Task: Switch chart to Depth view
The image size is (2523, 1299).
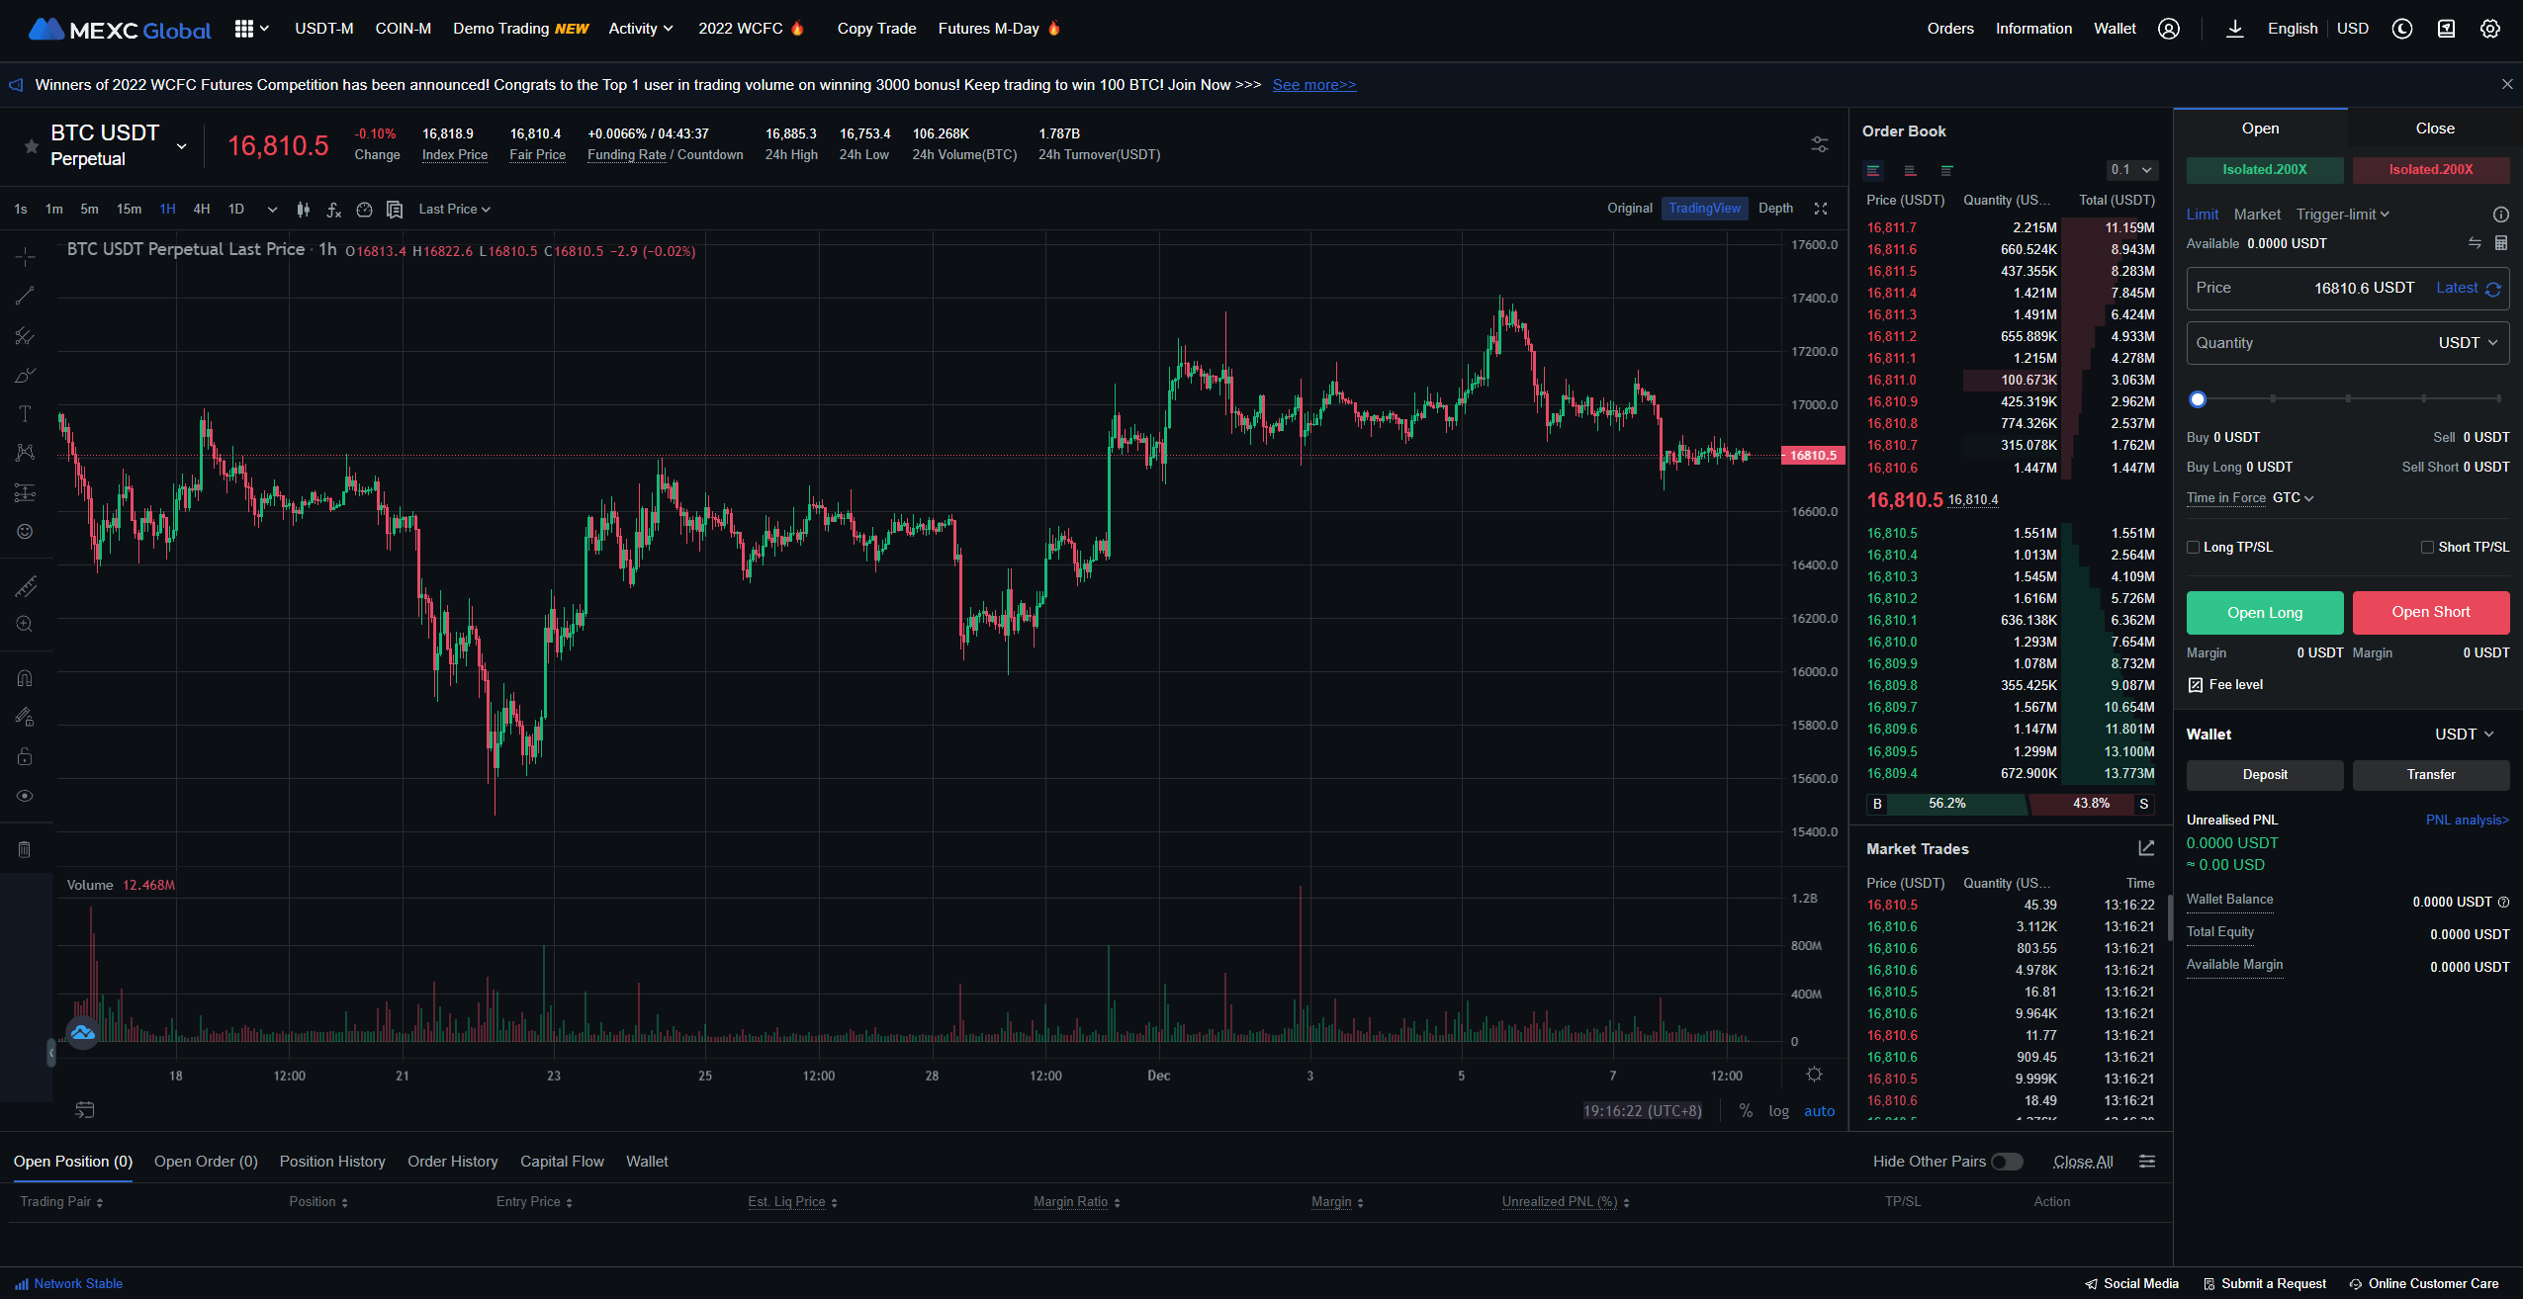Action: pyautogui.click(x=1775, y=209)
